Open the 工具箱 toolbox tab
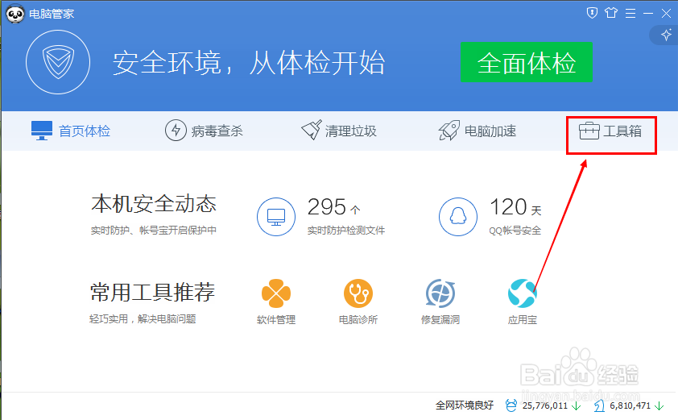The width and height of the screenshot is (678, 420). pos(610,131)
